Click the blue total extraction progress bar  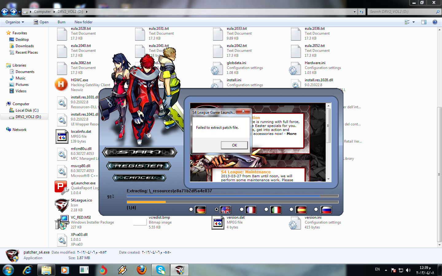(233, 196)
